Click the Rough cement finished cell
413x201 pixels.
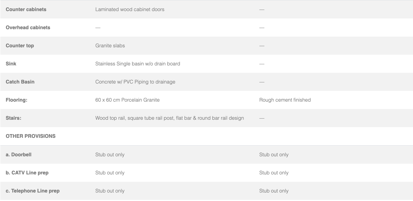click(285, 100)
